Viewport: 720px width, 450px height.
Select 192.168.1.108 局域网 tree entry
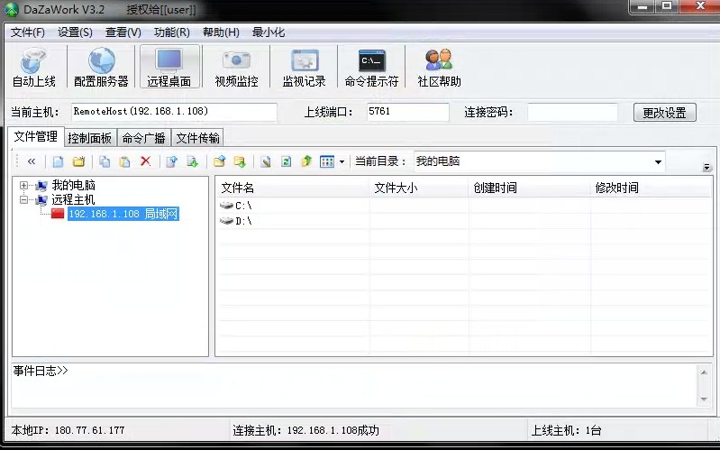123,214
